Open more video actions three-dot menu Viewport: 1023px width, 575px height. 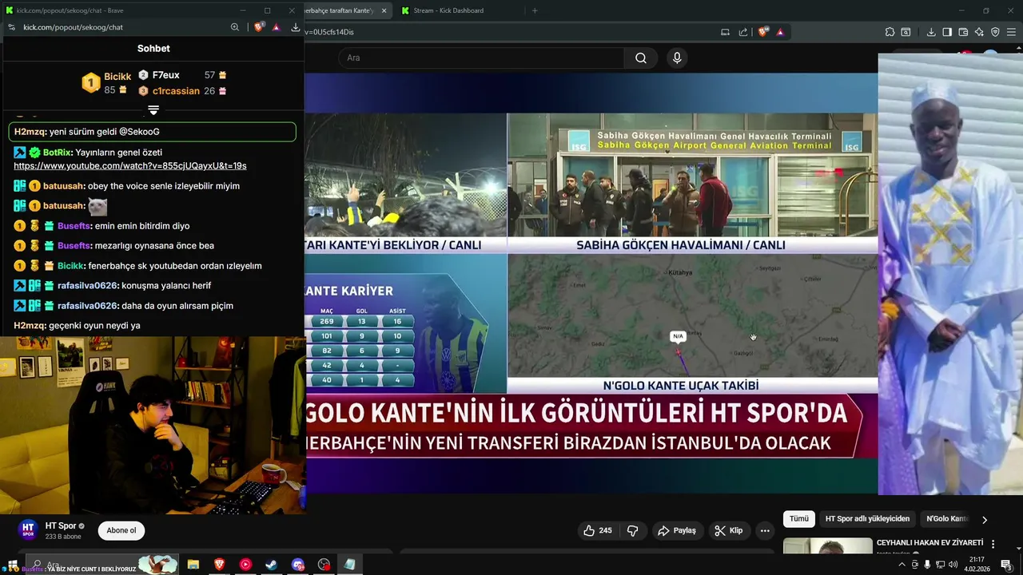tap(765, 530)
